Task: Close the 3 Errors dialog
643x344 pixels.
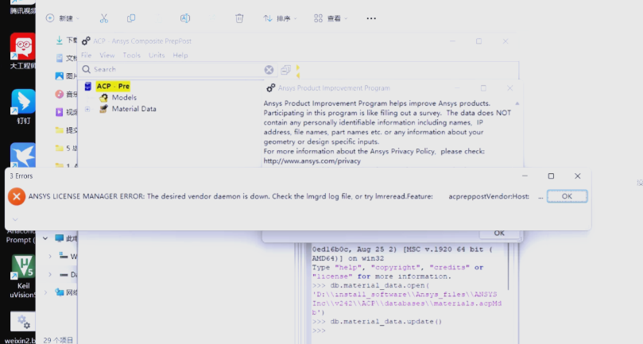Action: pos(577,176)
